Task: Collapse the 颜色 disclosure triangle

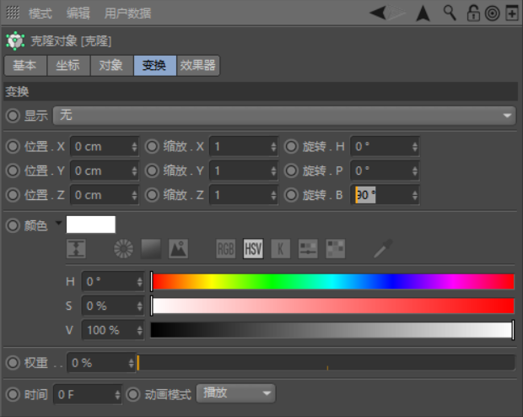Action: (x=58, y=225)
